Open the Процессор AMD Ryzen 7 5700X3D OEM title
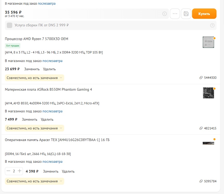 tap(37, 39)
